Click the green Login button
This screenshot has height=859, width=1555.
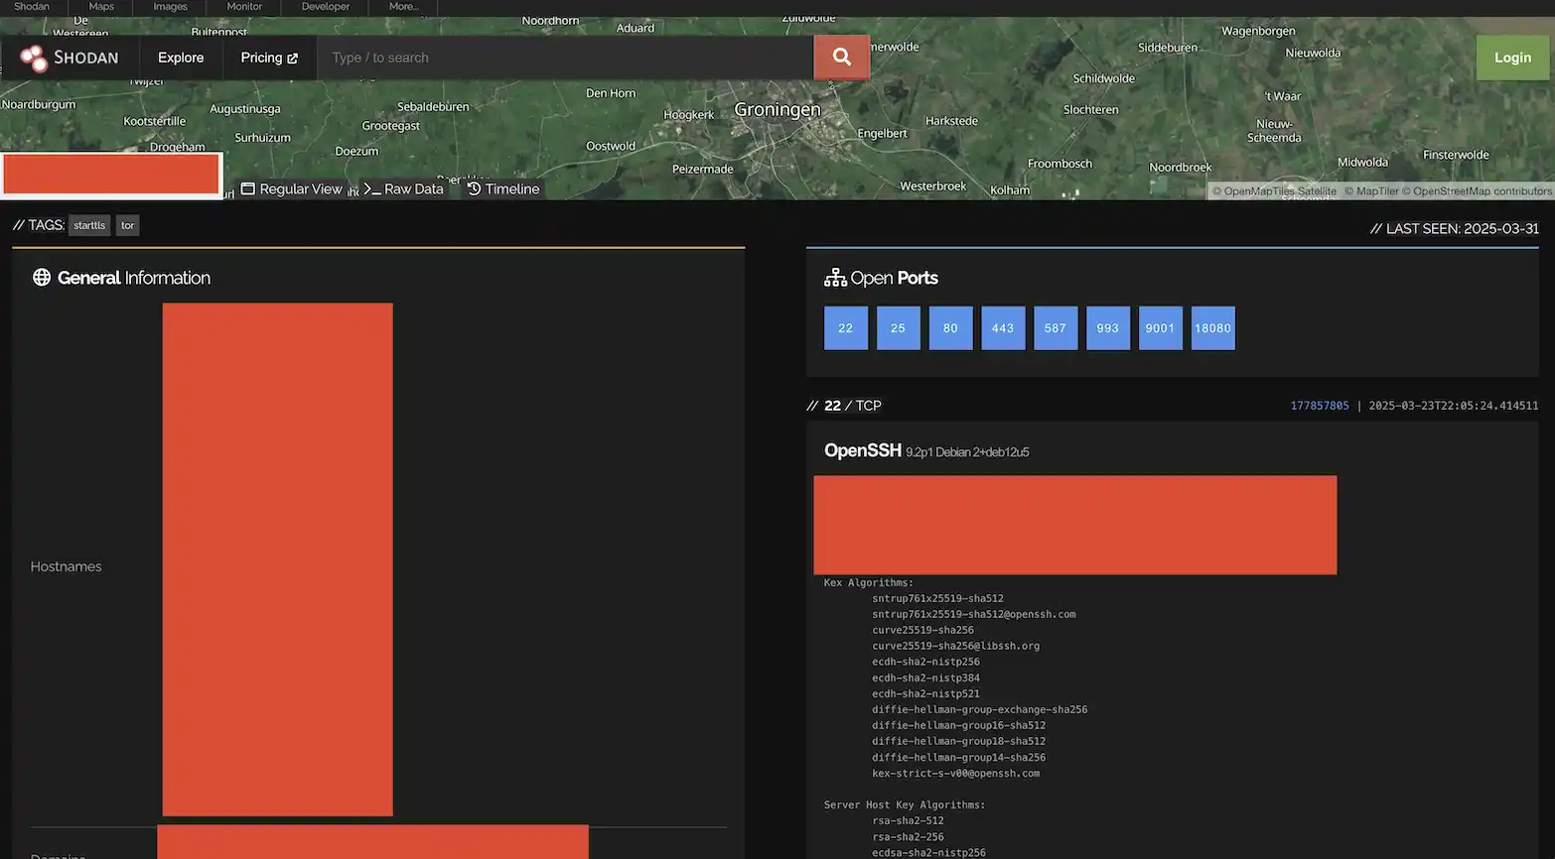pyautogui.click(x=1512, y=57)
